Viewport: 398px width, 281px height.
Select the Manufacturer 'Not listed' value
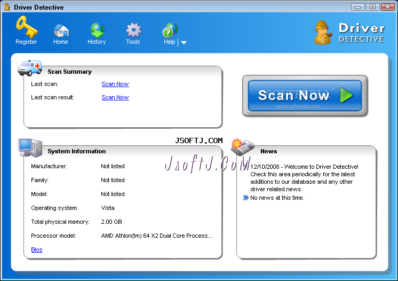(x=113, y=167)
